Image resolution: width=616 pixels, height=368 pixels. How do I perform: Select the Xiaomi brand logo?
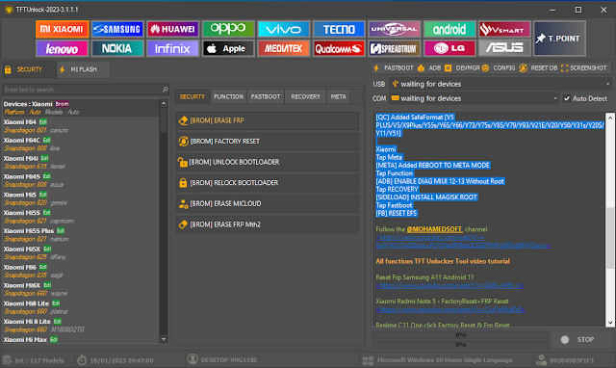point(62,29)
